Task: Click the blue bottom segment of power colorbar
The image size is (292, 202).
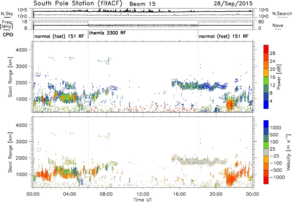Action: 266,105
